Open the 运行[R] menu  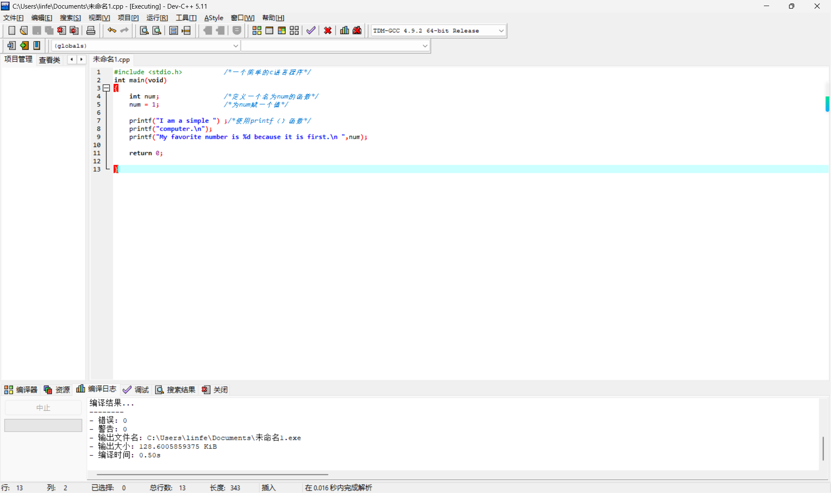[x=157, y=18]
